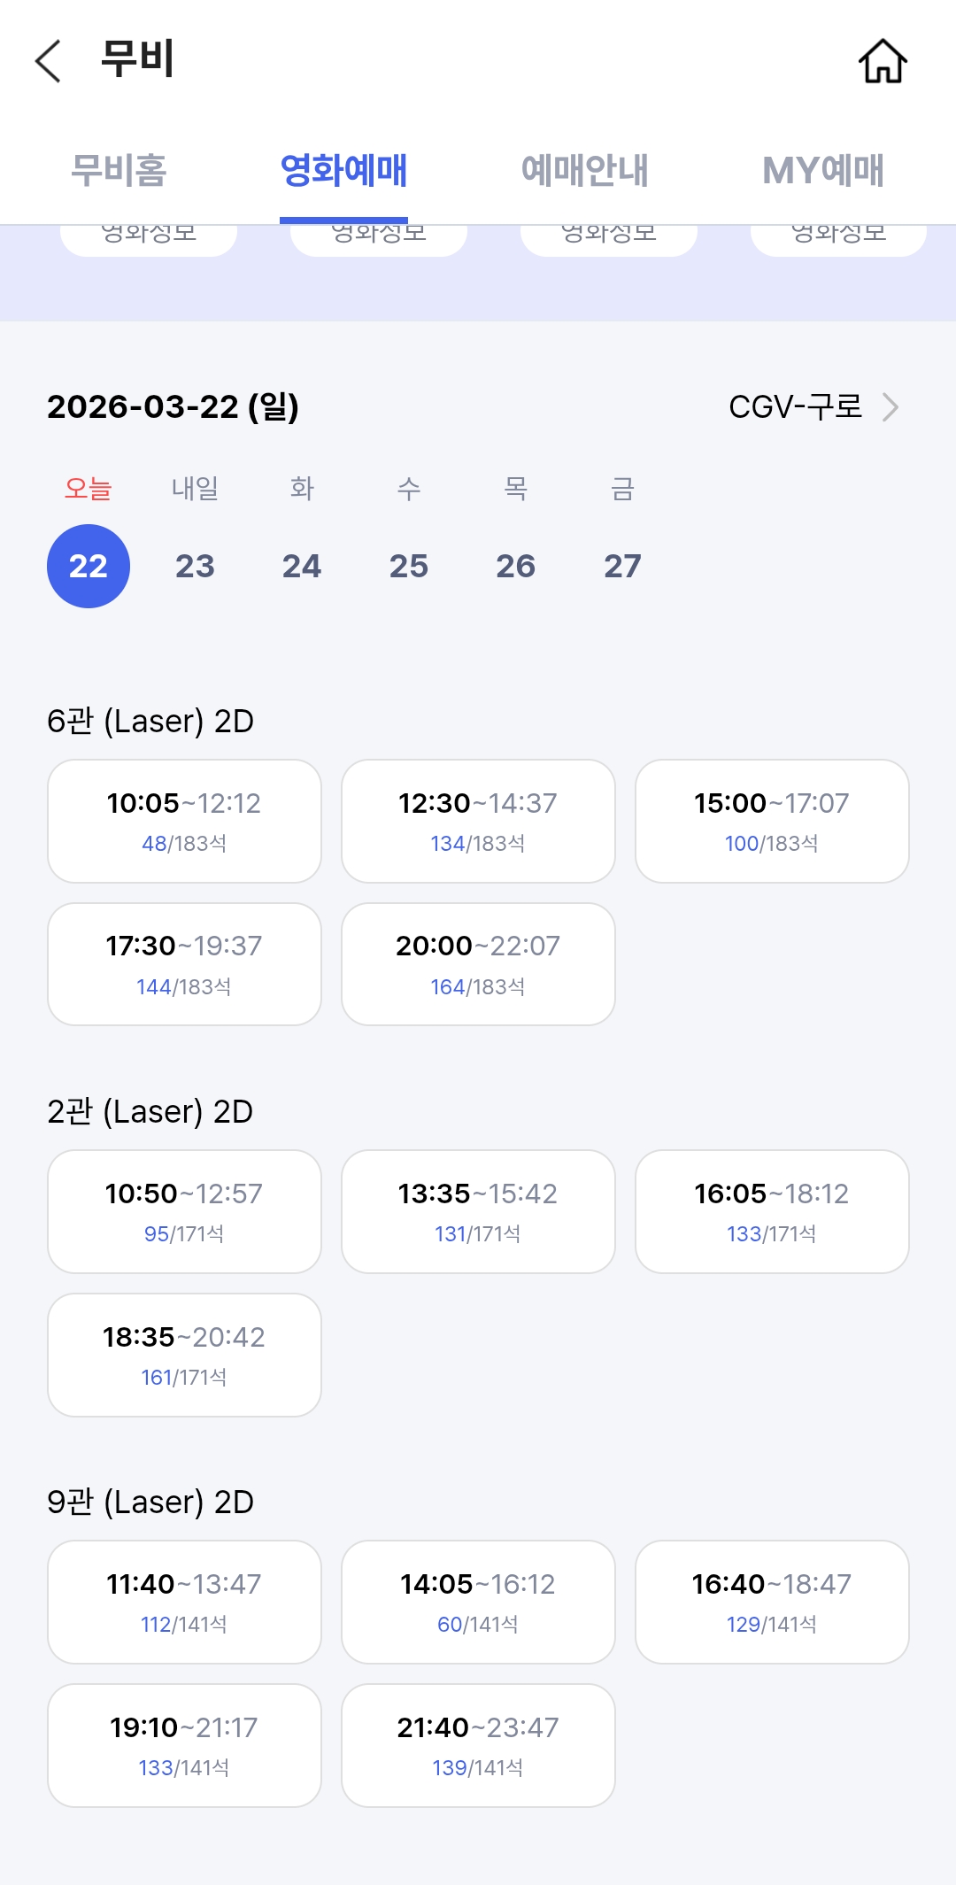The height and width of the screenshot is (1885, 956).
Task: Open the 예매안내 tab
Action: click(x=584, y=170)
